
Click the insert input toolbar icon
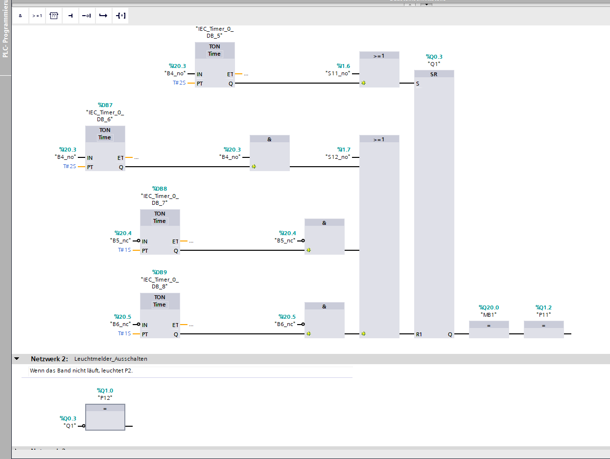pyautogui.click(x=70, y=16)
